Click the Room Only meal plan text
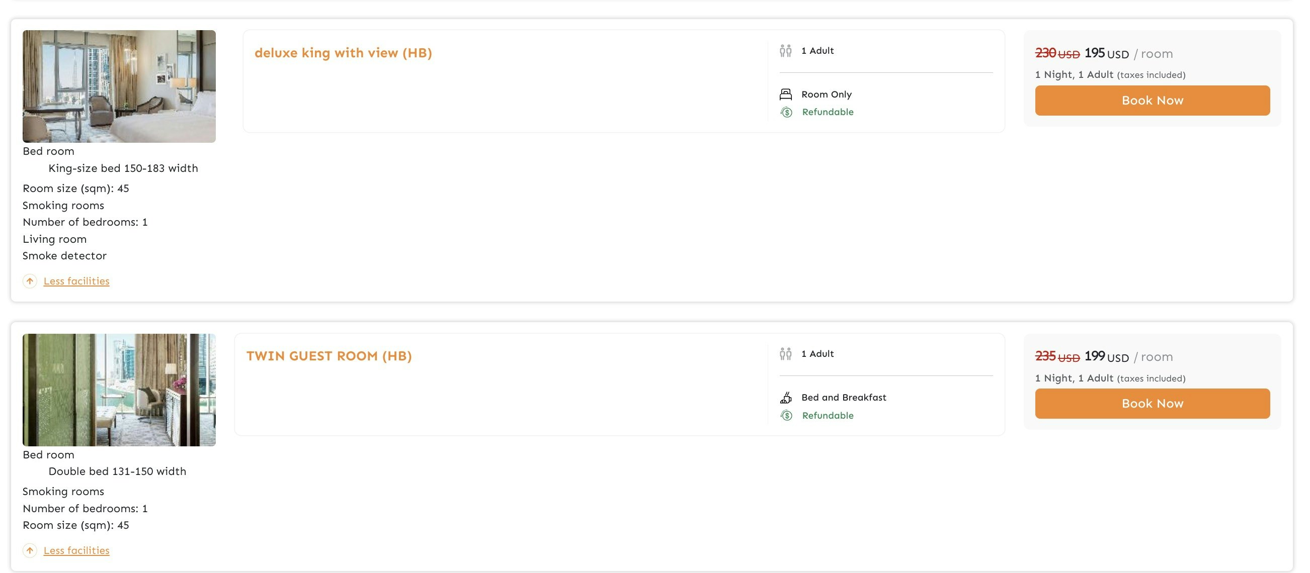Viewport: 1310px width, 573px height. [827, 94]
